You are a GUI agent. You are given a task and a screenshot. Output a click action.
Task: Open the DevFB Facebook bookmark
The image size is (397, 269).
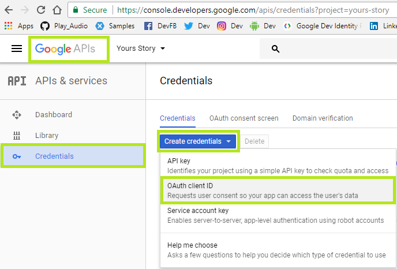[x=160, y=26]
